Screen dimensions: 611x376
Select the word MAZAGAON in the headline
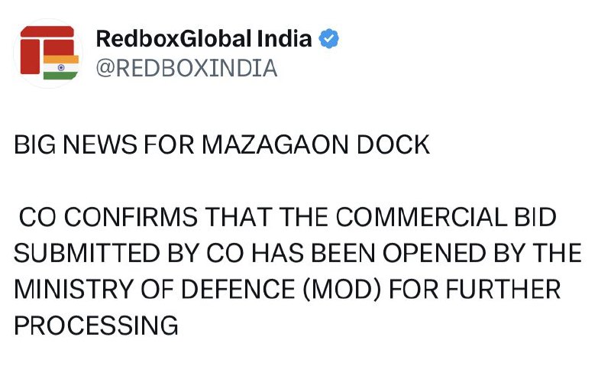[275, 144]
